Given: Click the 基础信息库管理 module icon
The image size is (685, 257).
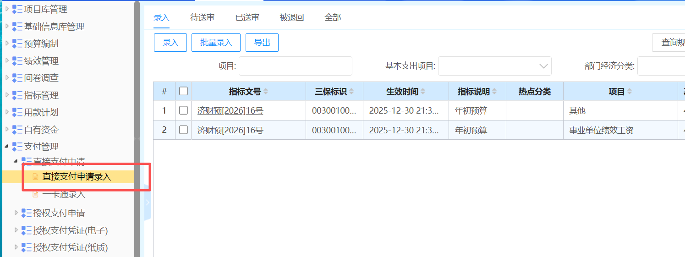Looking at the screenshot, I should coord(17,27).
